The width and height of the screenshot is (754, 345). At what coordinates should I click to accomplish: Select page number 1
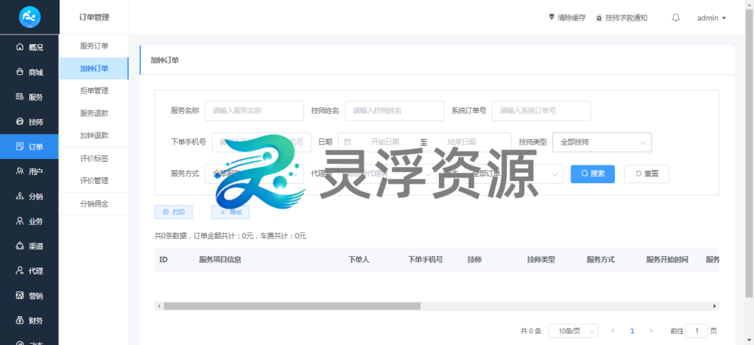tap(633, 331)
